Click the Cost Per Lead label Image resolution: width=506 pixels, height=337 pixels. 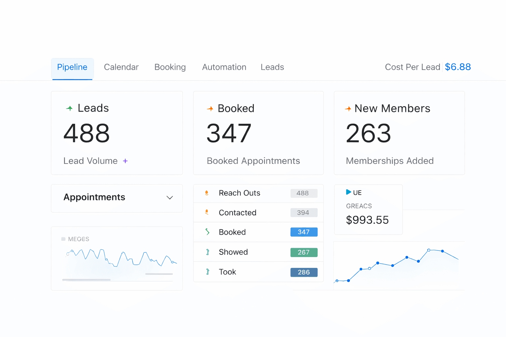pos(412,67)
